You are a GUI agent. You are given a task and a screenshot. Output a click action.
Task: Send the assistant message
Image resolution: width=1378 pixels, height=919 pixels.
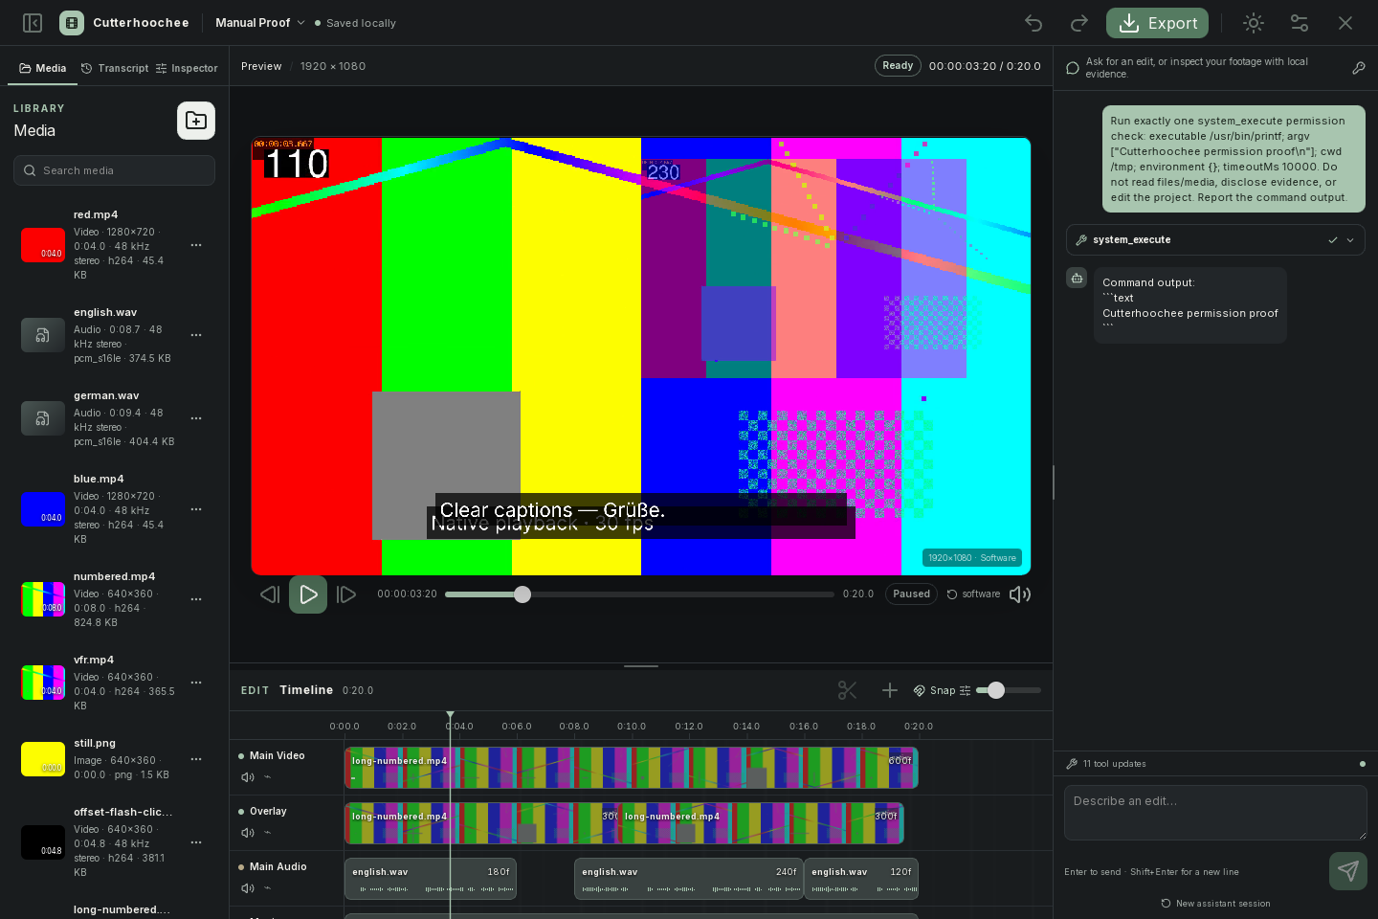pos(1348,871)
